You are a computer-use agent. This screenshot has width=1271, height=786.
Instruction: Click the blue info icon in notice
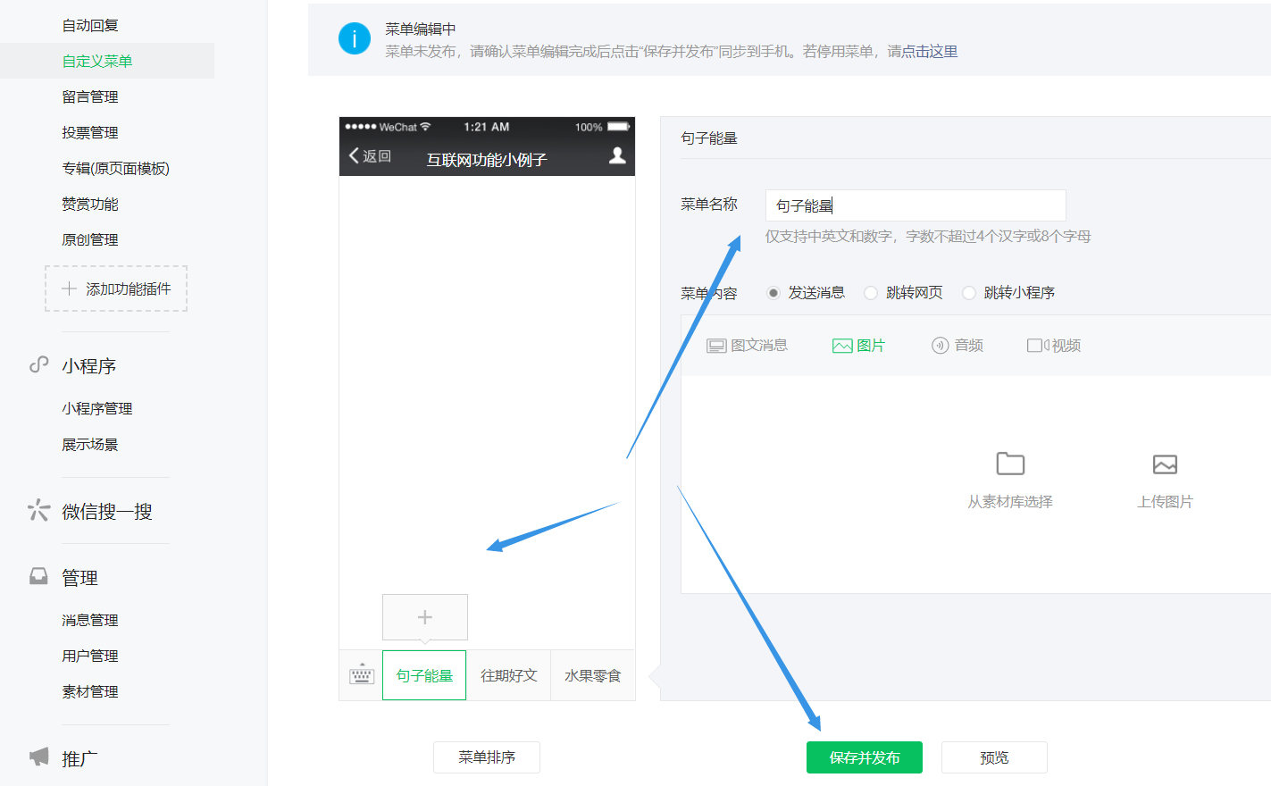pos(355,38)
